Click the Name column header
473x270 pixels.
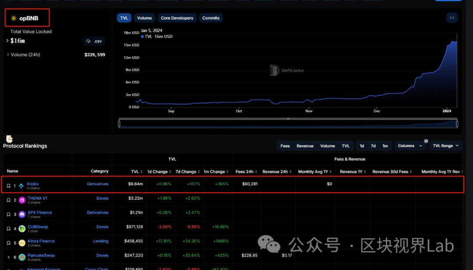click(x=12, y=171)
